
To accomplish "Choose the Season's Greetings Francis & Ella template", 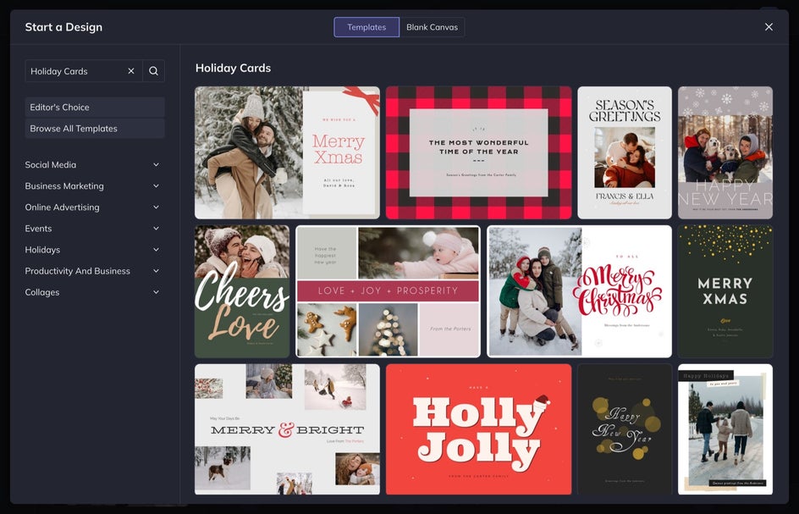I will tap(625, 152).
